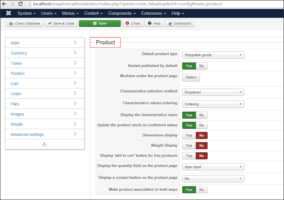Reload the page with refresh icon
Screen dimensions: 284x200
(21, 4)
